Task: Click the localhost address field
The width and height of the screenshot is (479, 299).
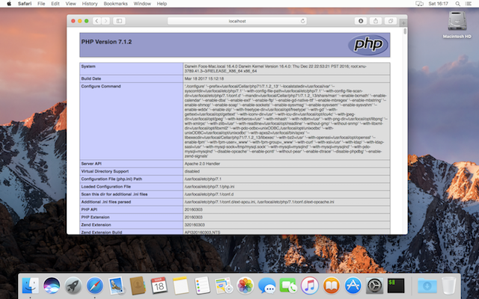Action: 237,21
